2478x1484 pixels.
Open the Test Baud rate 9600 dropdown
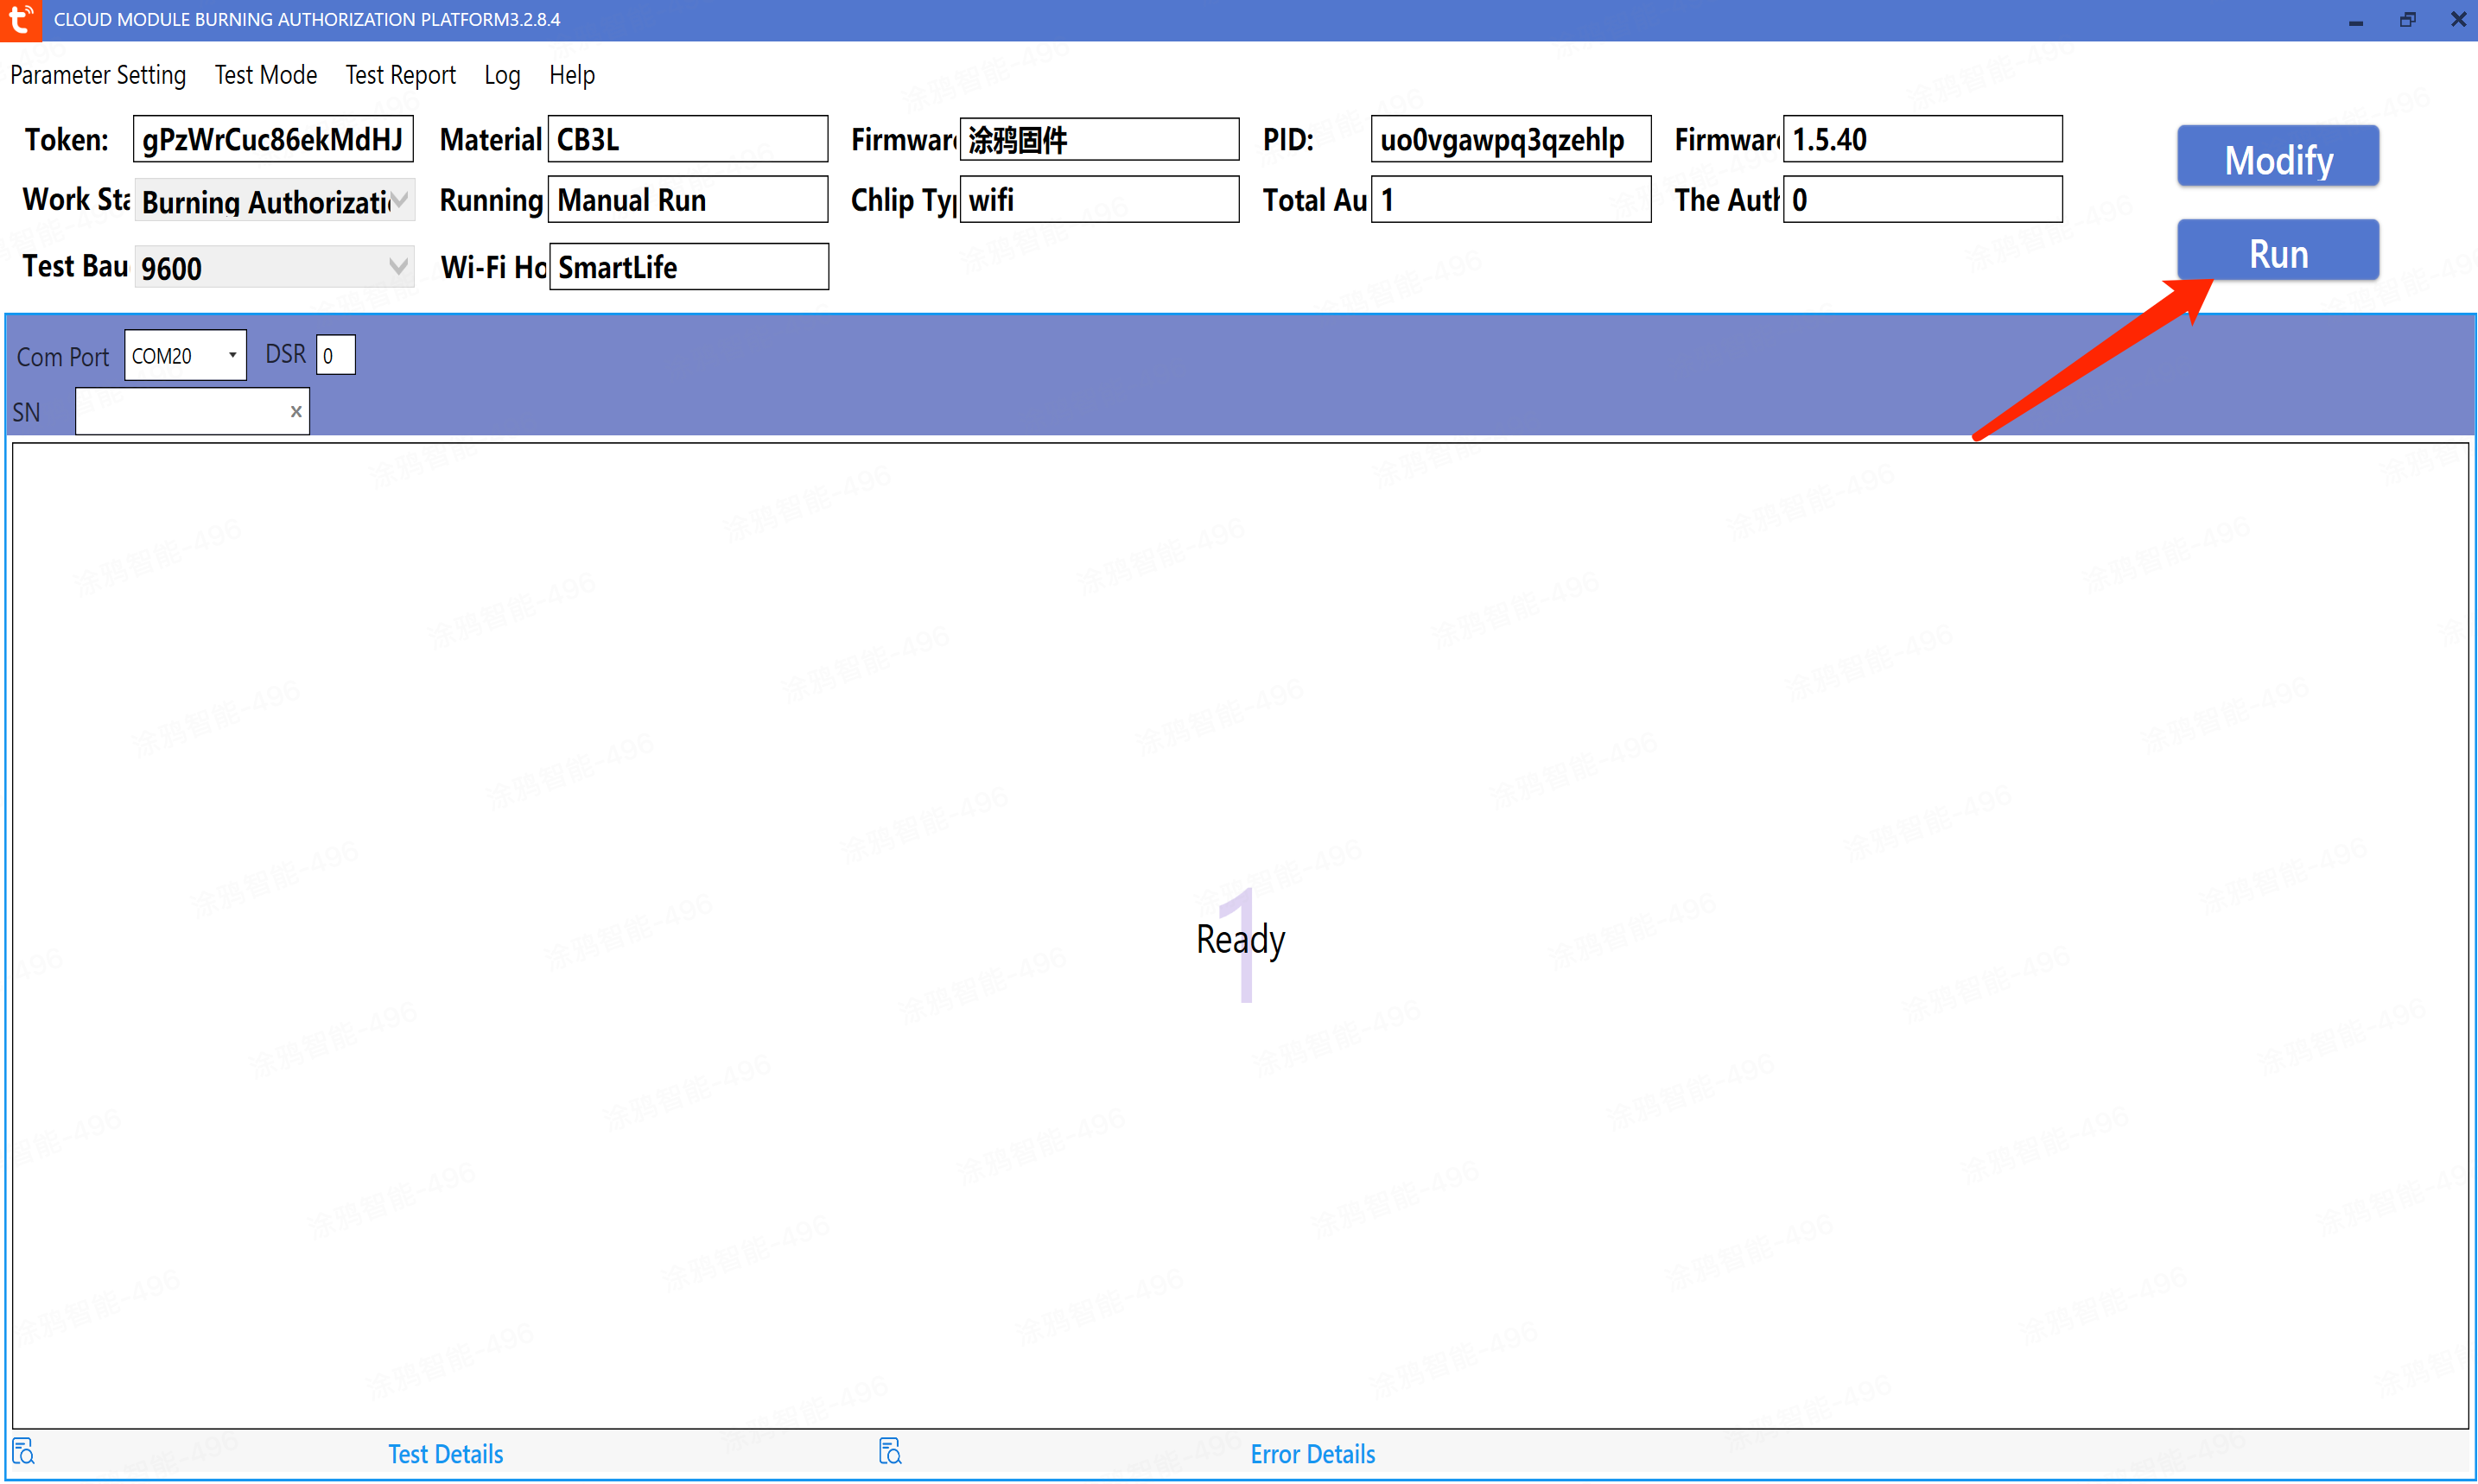click(398, 267)
